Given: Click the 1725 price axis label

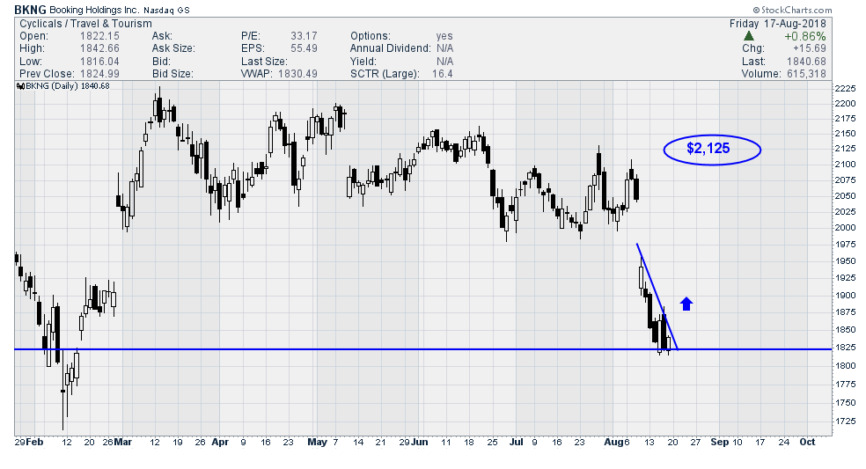Looking at the screenshot, I should [x=845, y=421].
